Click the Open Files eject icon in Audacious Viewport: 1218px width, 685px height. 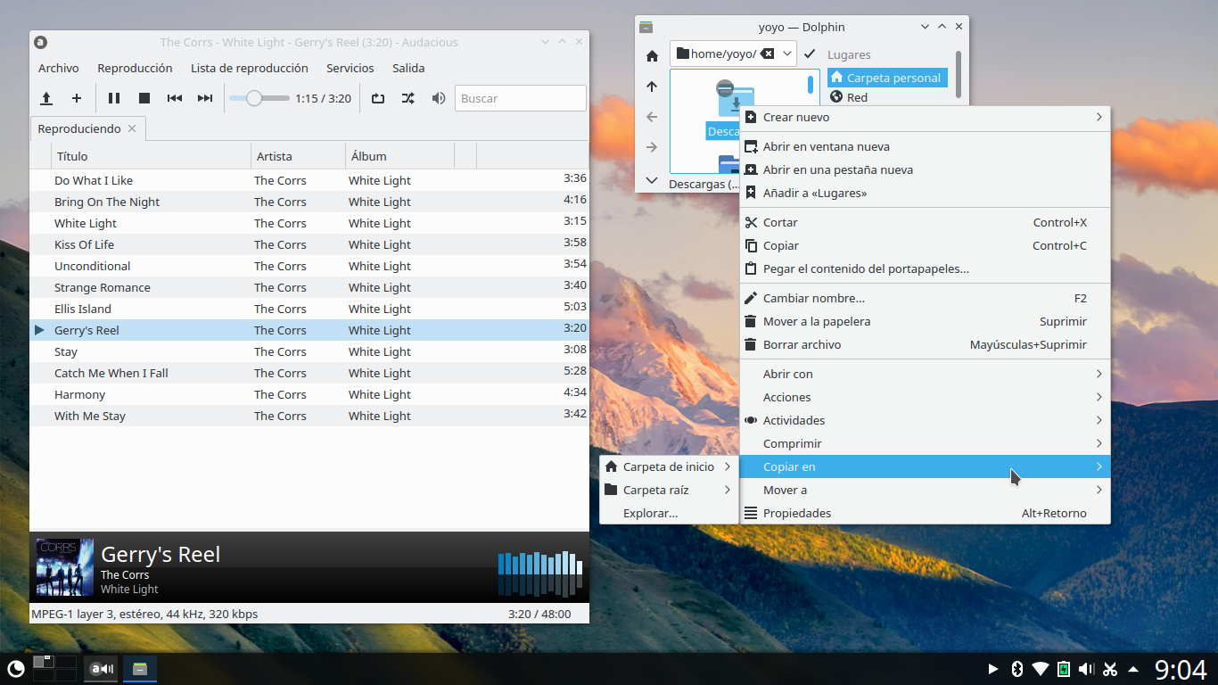click(46, 98)
